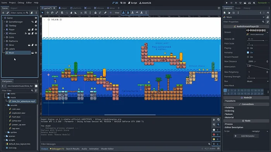Screen dimensions: 271x152
Task: Go to previous object in inspector history
Action: pyautogui.click(x=261, y=13)
